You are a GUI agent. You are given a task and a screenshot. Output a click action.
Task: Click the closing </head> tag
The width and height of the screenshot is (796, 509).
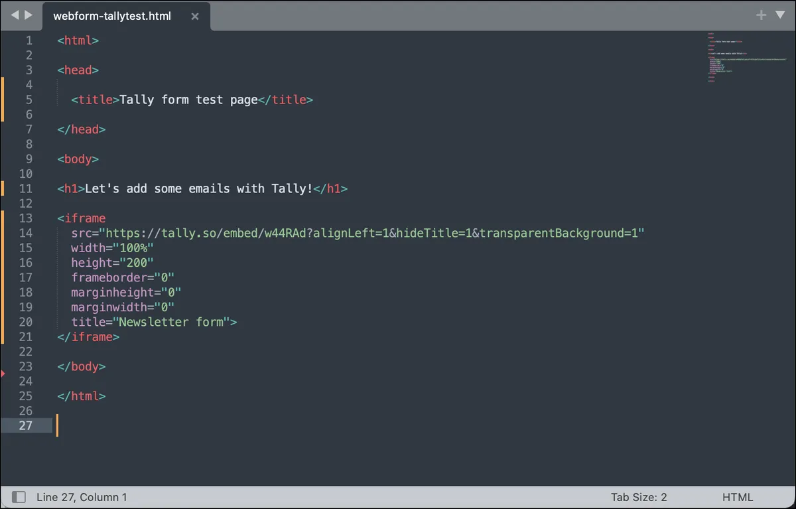click(82, 129)
